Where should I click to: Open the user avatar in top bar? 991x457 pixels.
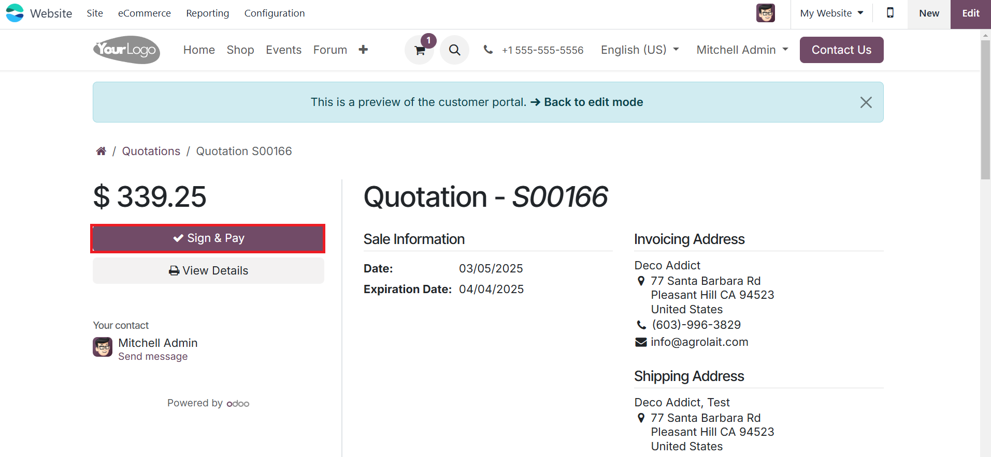[765, 13]
